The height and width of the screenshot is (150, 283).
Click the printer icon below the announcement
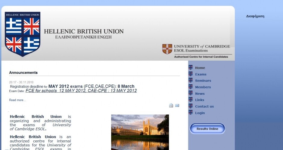click(x=171, y=106)
